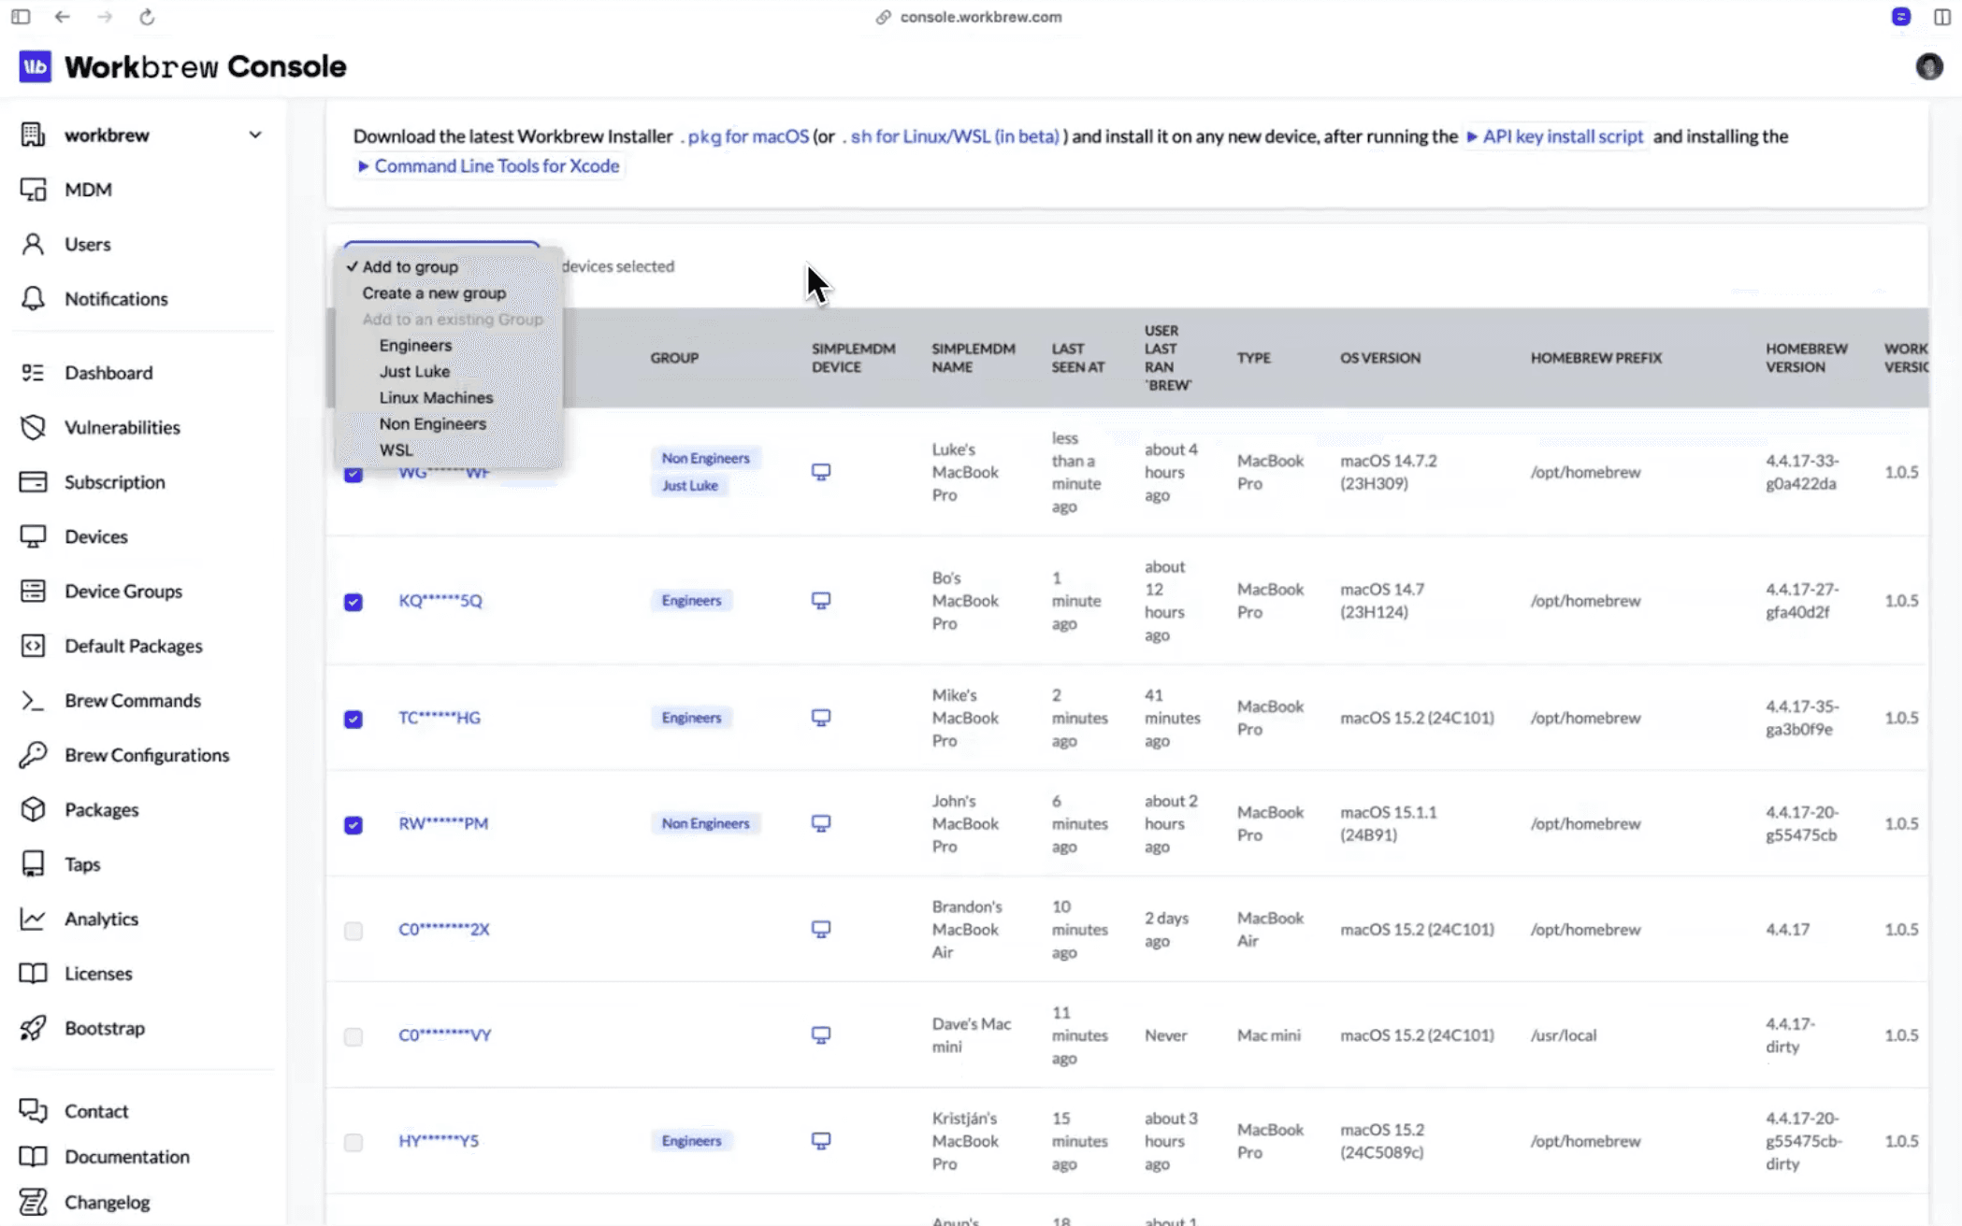
Task: Open the Bootstrap page
Action: pyautogui.click(x=104, y=1028)
